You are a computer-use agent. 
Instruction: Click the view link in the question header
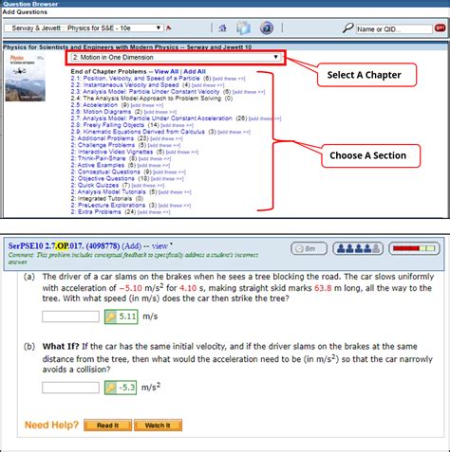[159, 246]
